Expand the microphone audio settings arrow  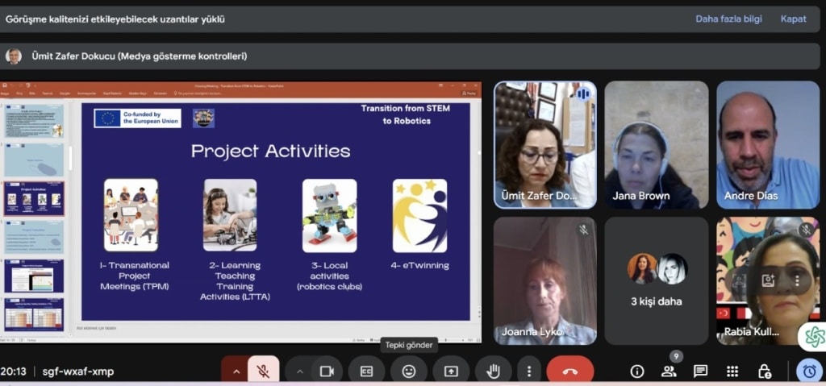[x=236, y=371]
